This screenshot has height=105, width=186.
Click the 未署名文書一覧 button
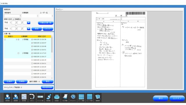point(46,23)
